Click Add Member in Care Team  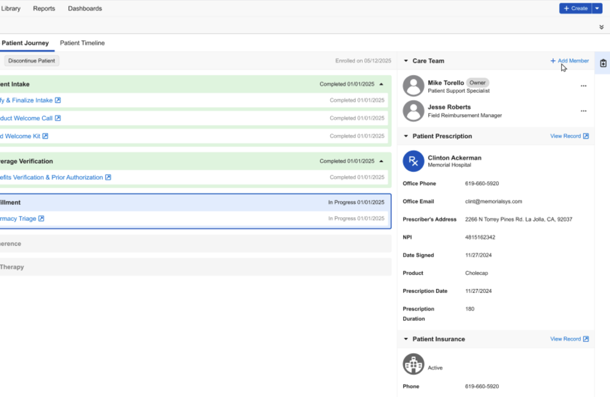pos(570,61)
